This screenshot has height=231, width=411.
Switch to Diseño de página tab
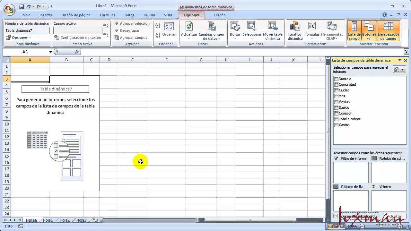pos(76,15)
